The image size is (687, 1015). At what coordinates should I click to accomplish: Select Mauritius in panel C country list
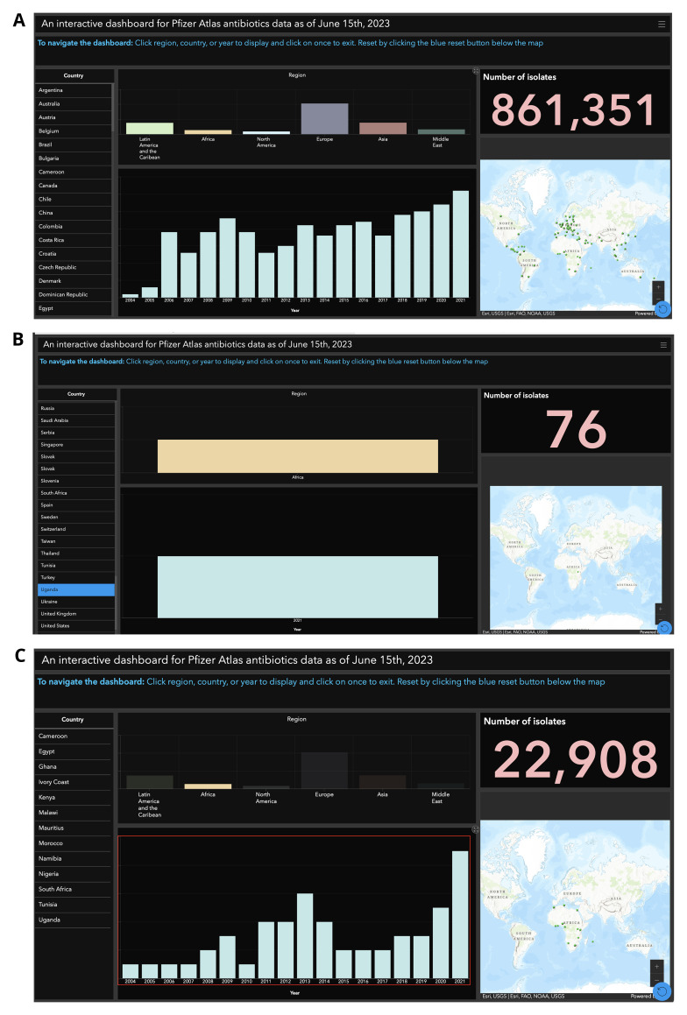(x=73, y=828)
